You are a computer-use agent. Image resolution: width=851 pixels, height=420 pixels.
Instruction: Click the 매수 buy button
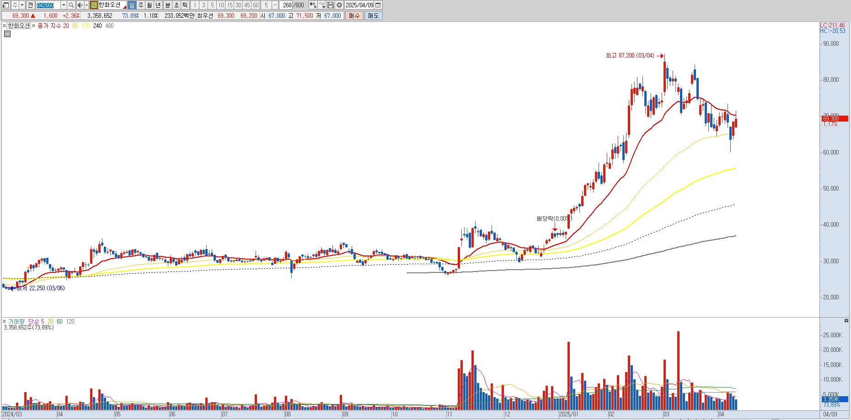pos(354,16)
